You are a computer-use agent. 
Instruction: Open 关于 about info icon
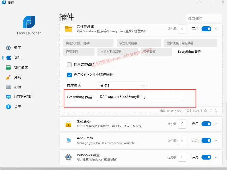click(x=9, y=107)
